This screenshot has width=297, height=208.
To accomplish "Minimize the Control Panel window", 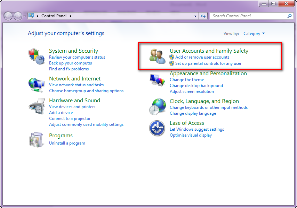I will 264,3.
